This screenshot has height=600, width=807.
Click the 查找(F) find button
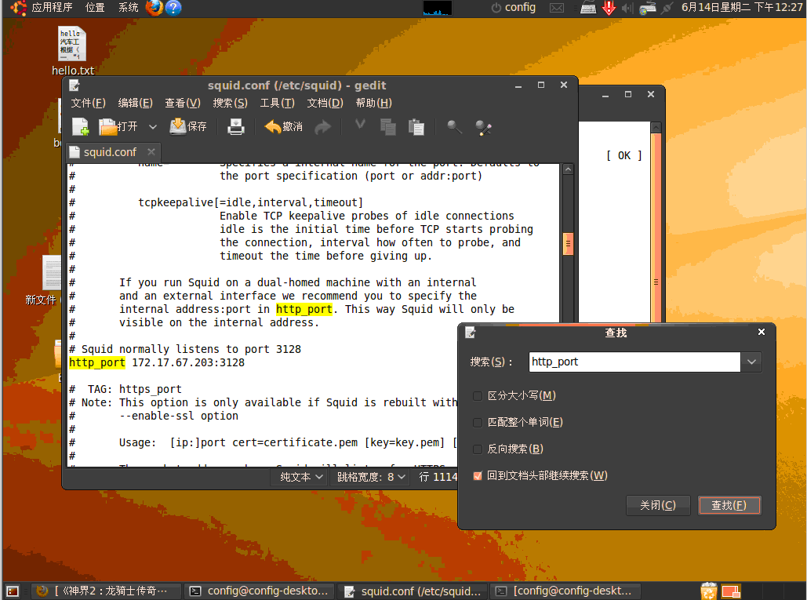click(x=729, y=505)
